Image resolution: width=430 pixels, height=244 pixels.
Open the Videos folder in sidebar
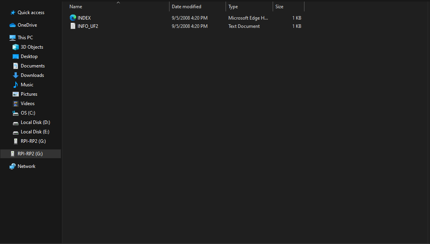(27, 104)
